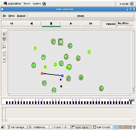136x130 pixels.
Task: Select the red node on the link
Action: tap(42, 74)
